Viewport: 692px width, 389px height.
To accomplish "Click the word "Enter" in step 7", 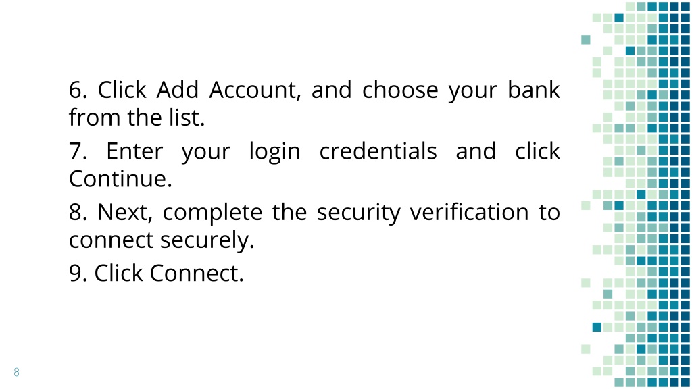I will click(x=134, y=151).
